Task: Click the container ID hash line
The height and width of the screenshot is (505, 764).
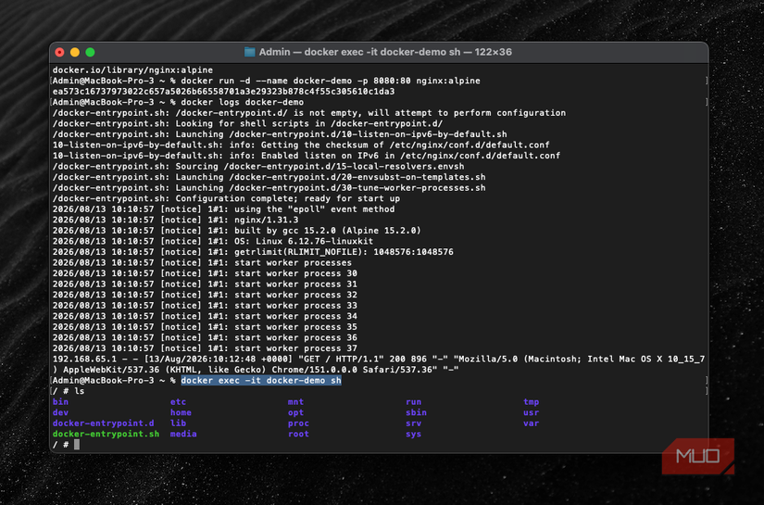Action: (x=224, y=92)
